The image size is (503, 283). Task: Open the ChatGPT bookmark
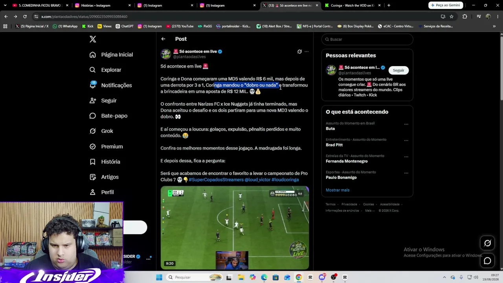tap(124, 26)
